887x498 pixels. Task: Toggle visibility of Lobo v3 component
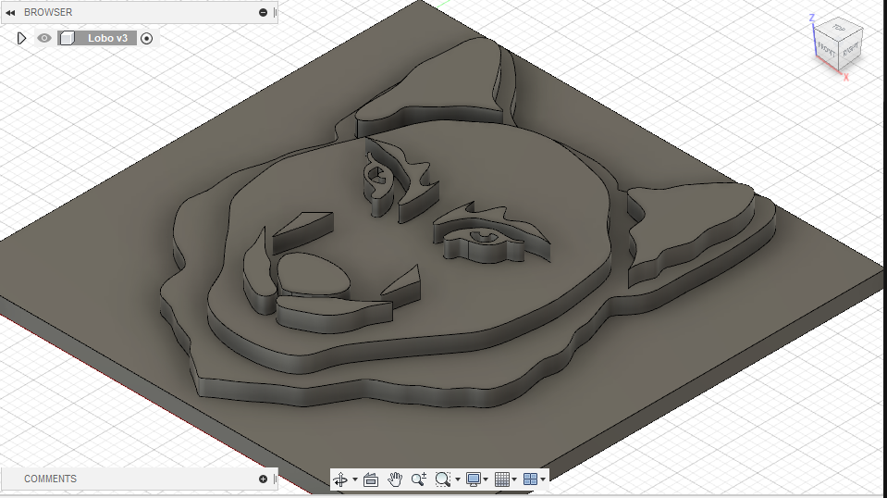click(x=44, y=38)
